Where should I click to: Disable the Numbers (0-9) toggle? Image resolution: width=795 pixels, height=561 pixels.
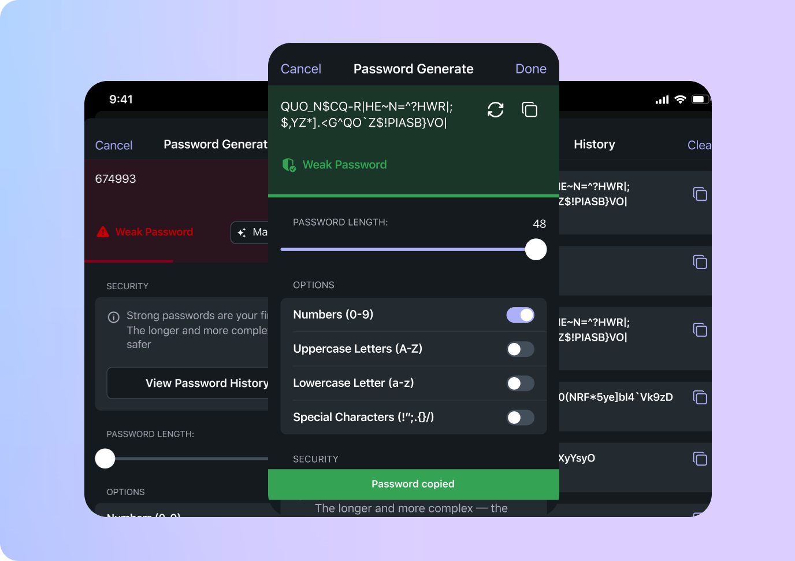(x=520, y=315)
